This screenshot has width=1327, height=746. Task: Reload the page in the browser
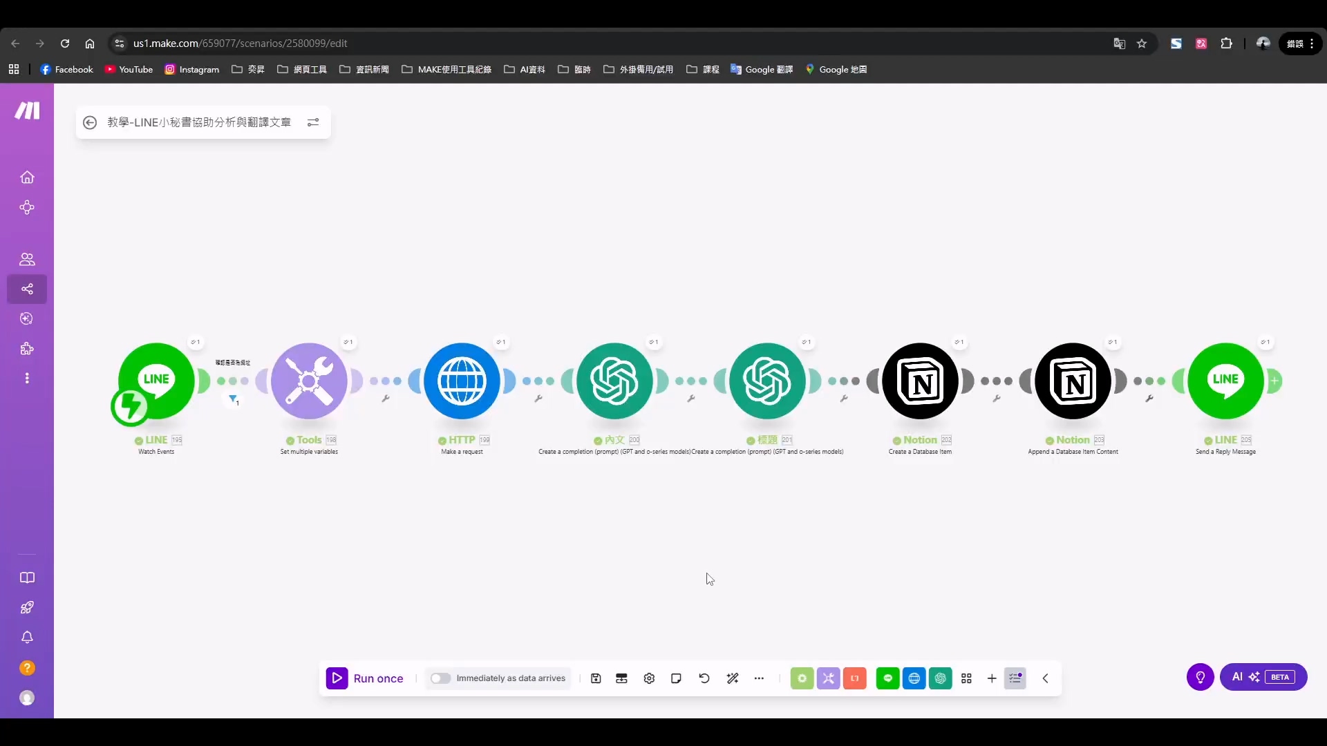click(65, 44)
